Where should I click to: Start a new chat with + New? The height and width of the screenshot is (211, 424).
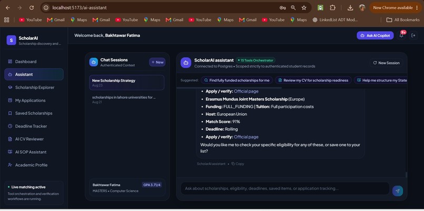[157, 62]
